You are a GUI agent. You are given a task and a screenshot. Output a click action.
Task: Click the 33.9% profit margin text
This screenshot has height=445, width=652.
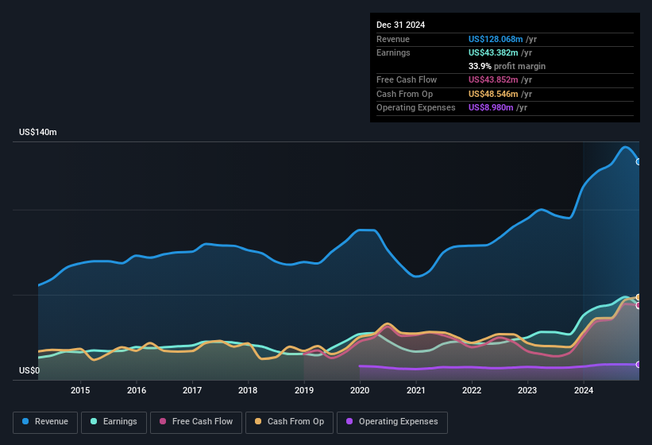[507, 66]
